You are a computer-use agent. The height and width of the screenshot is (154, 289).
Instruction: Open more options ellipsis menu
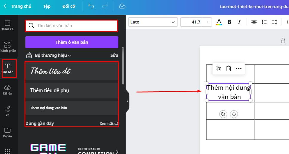coord(239,69)
